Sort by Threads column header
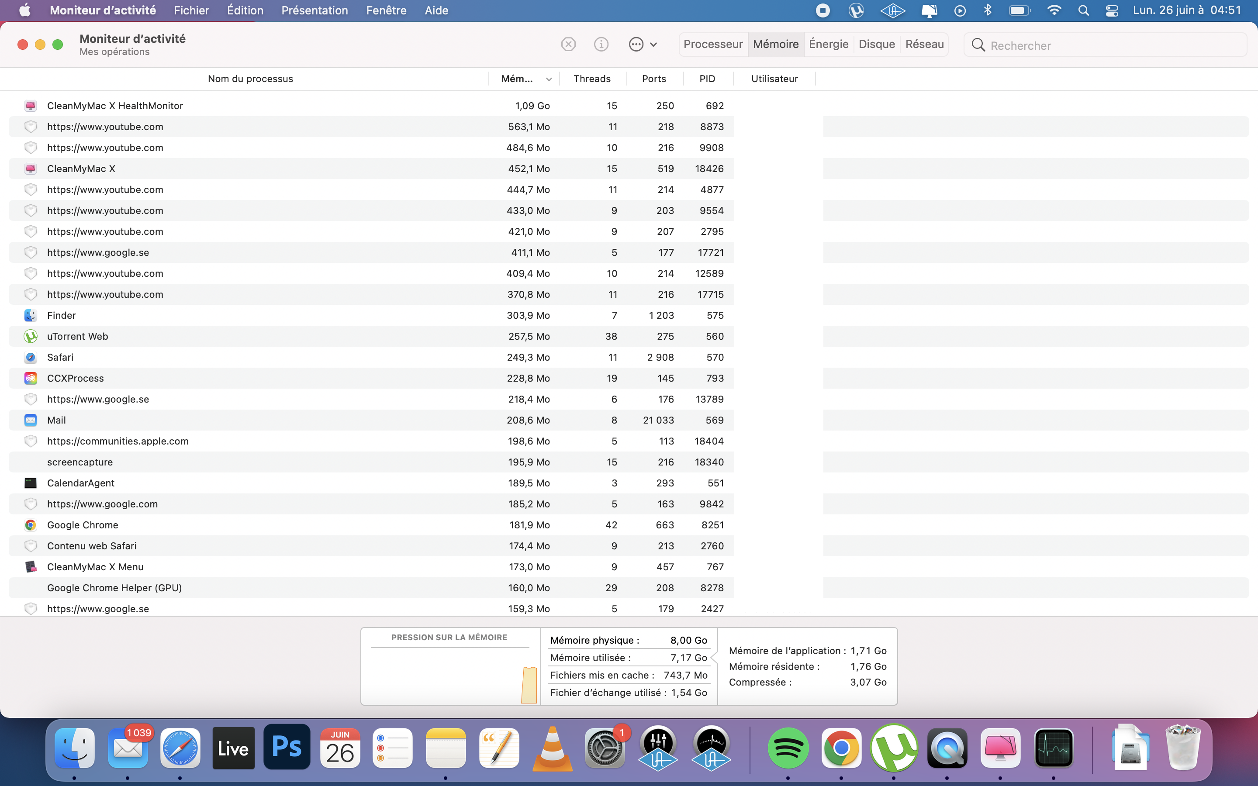The height and width of the screenshot is (786, 1258). pos(591,79)
